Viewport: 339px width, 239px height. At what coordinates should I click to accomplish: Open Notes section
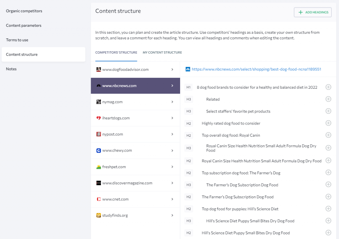click(11, 69)
